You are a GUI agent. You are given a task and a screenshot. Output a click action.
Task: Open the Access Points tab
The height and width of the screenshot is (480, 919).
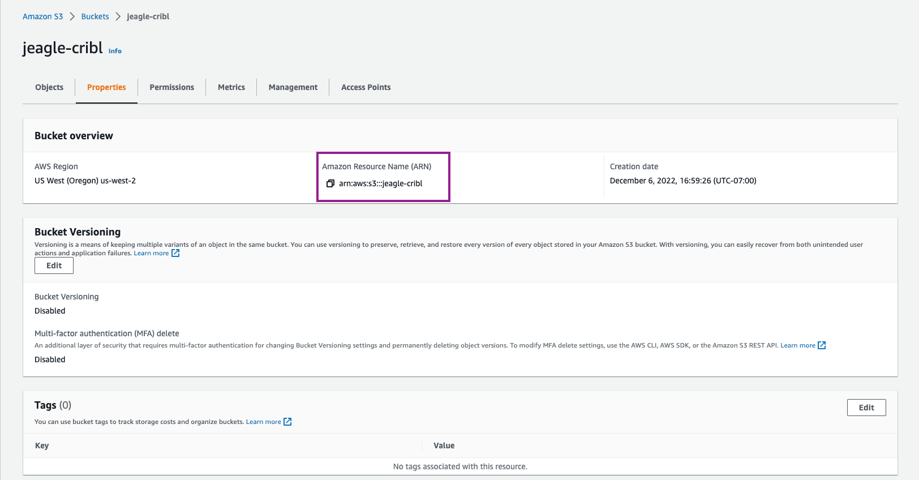[366, 87]
